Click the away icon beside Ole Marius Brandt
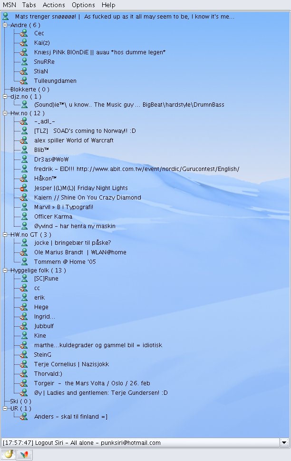 pos(24,252)
